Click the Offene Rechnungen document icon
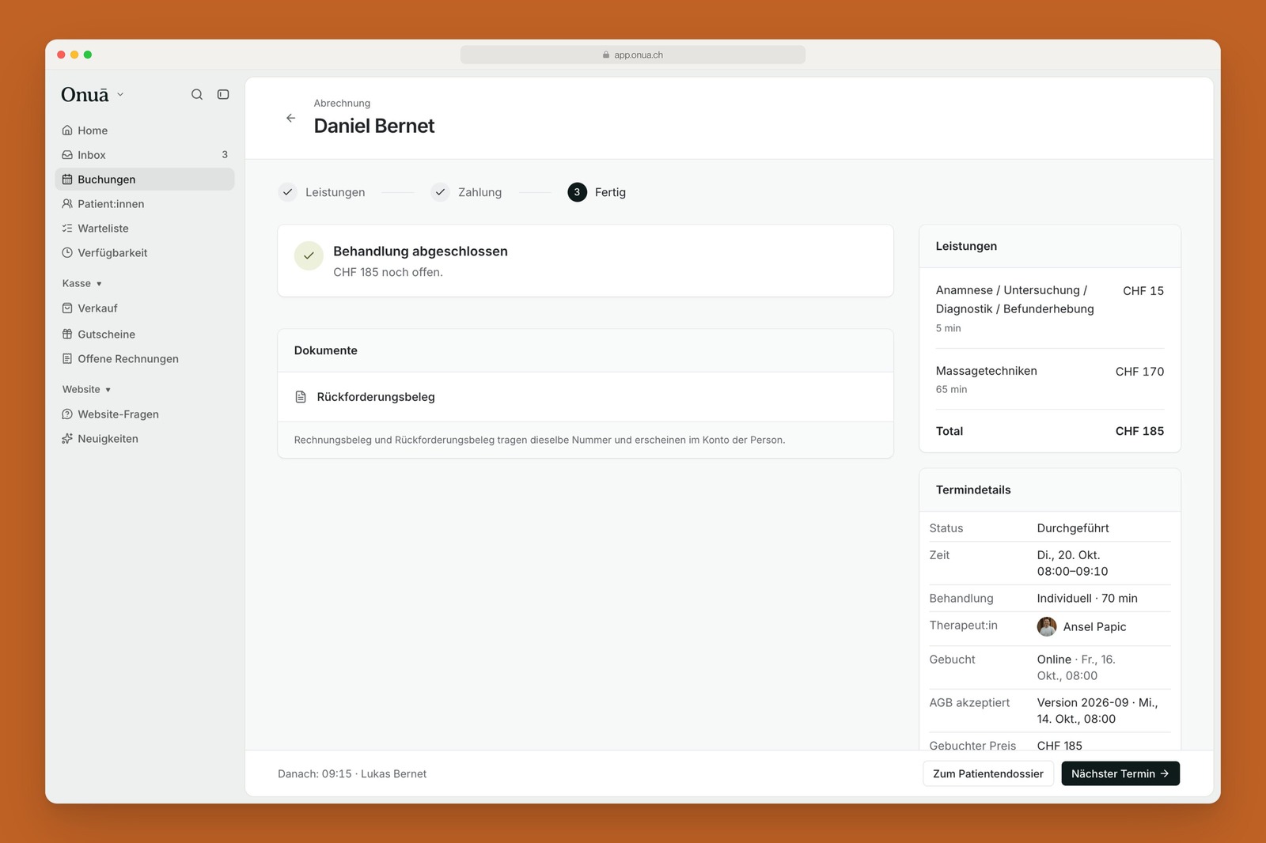The height and width of the screenshot is (843, 1266). point(67,359)
